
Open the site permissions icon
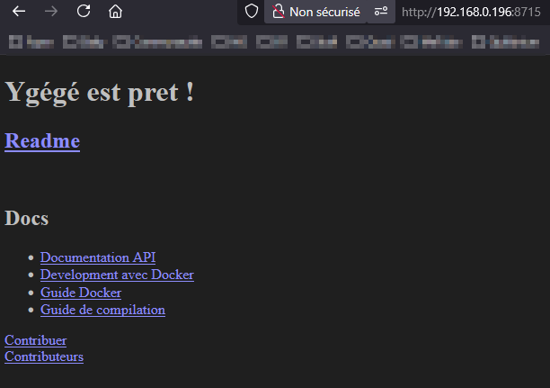click(381, 12)
